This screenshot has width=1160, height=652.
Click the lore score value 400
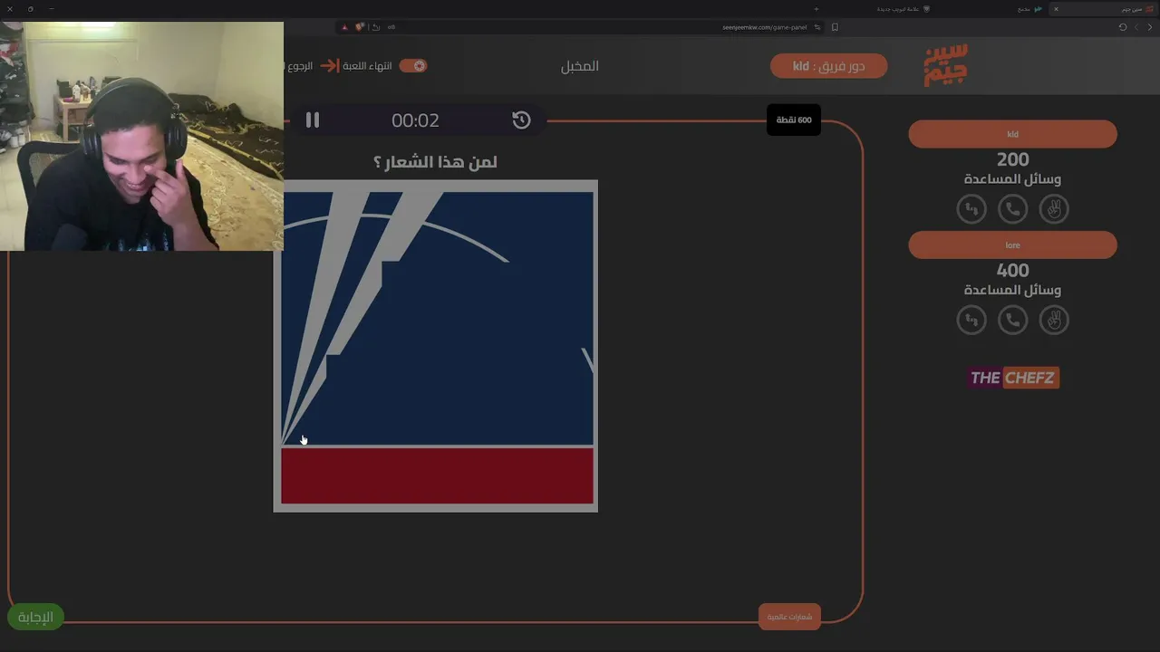click(1012, 271)
